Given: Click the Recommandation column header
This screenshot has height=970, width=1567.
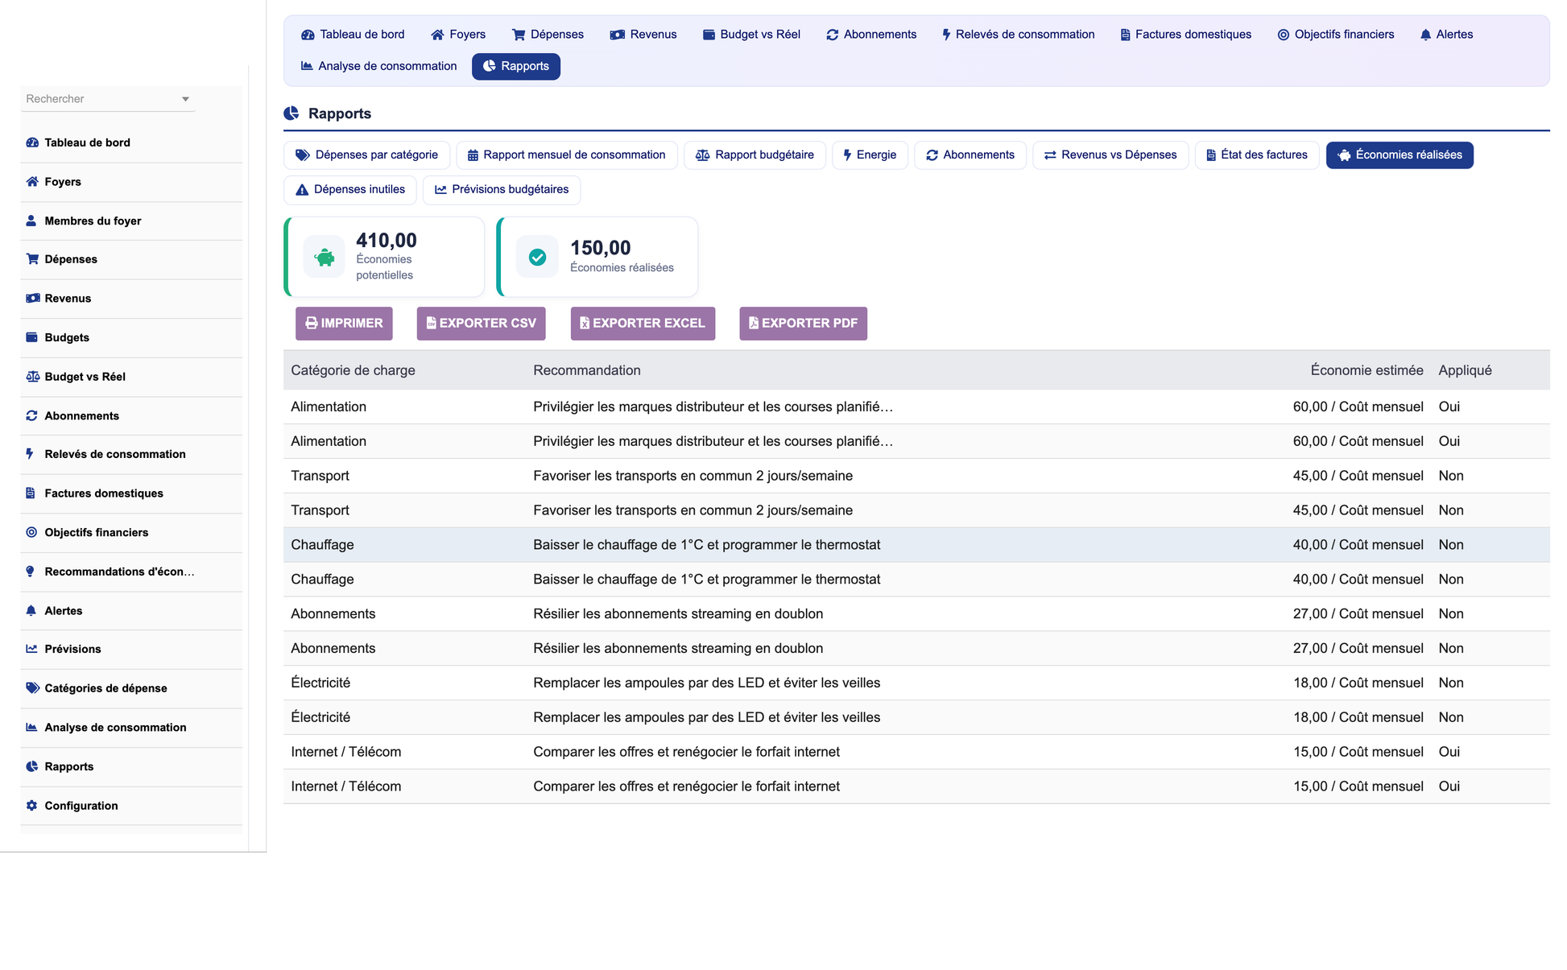Looking at the screenshot, I should coord(587,370).
